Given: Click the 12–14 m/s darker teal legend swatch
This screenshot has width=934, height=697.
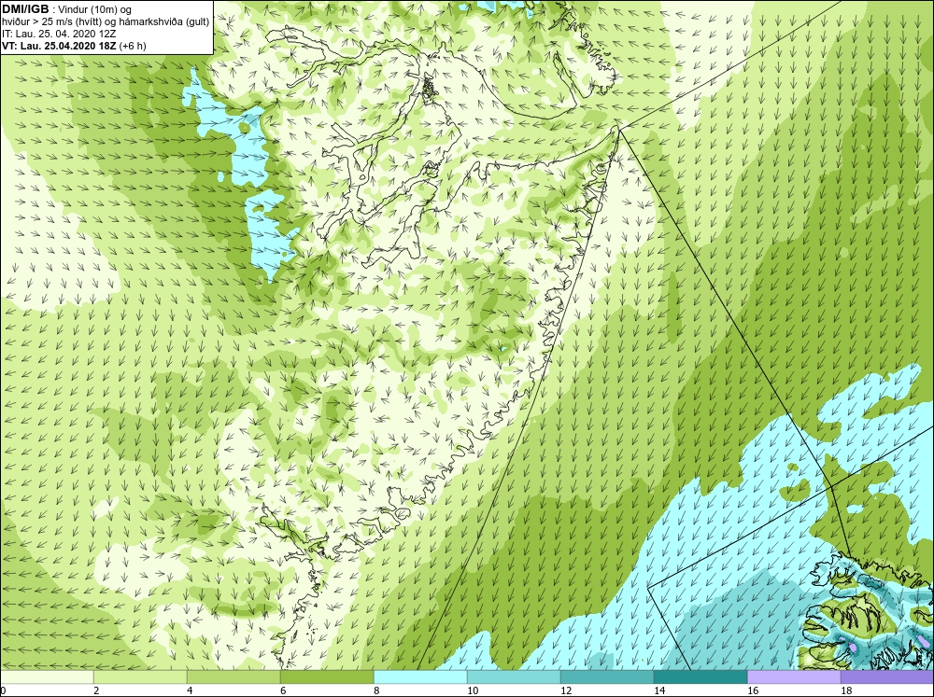Looking at the screenshot, I should (607, 677).
